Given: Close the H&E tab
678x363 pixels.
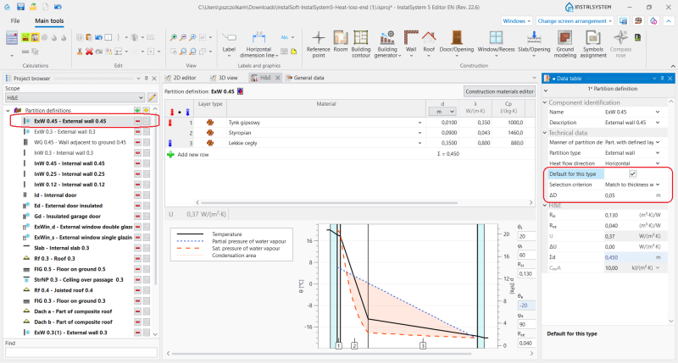Looking at the screenshot, I should [x=278, y=78].
